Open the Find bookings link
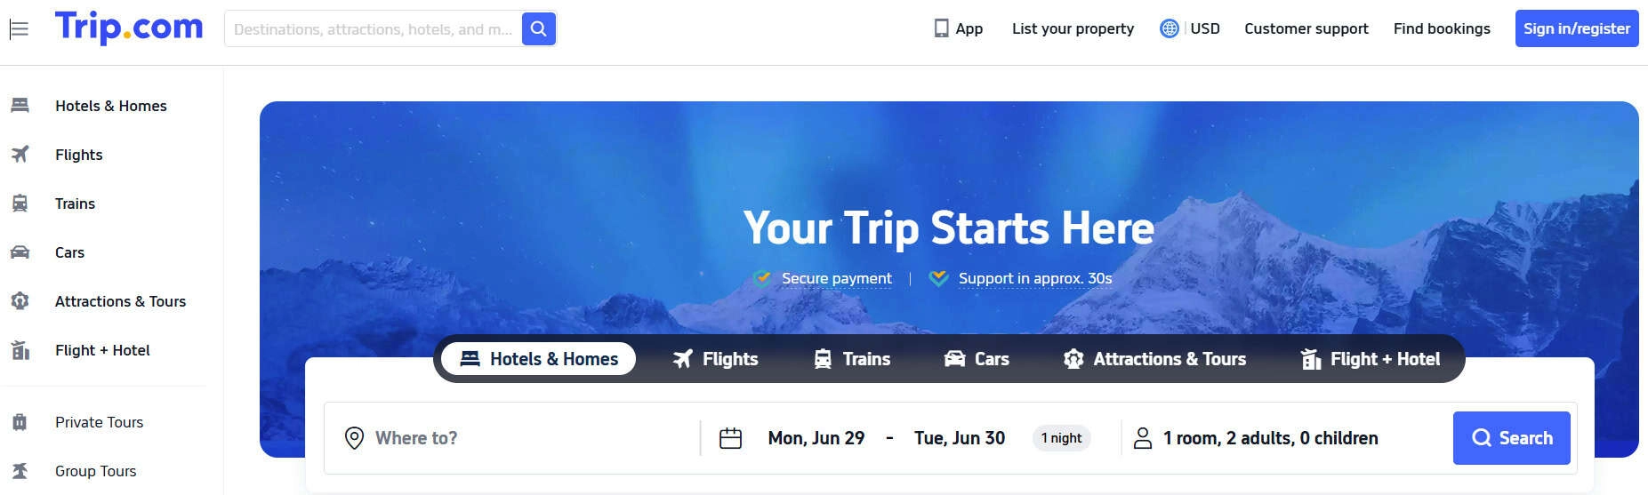The image size is (1648, 495). [1442, 28]
